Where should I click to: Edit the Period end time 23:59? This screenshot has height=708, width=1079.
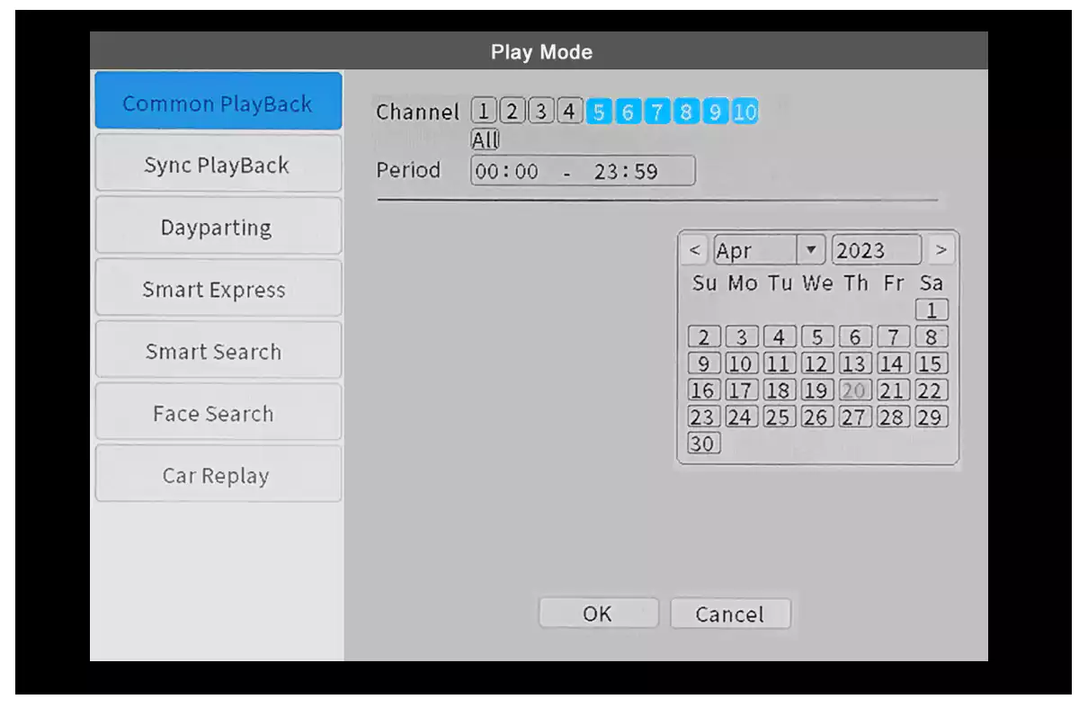tap(626, 171)
